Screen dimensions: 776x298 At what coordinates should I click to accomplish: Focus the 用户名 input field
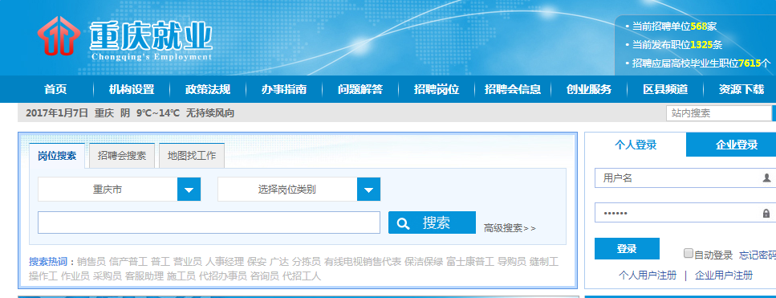click(x=685, y=178)
